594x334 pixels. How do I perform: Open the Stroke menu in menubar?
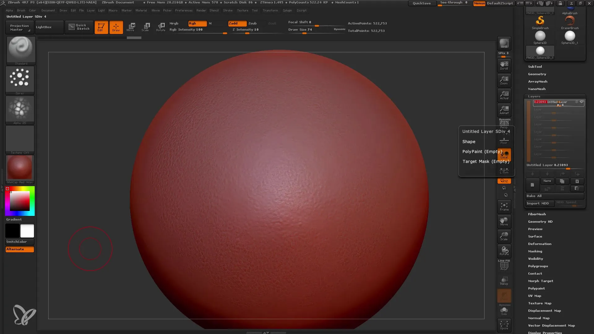click(227, 10)
